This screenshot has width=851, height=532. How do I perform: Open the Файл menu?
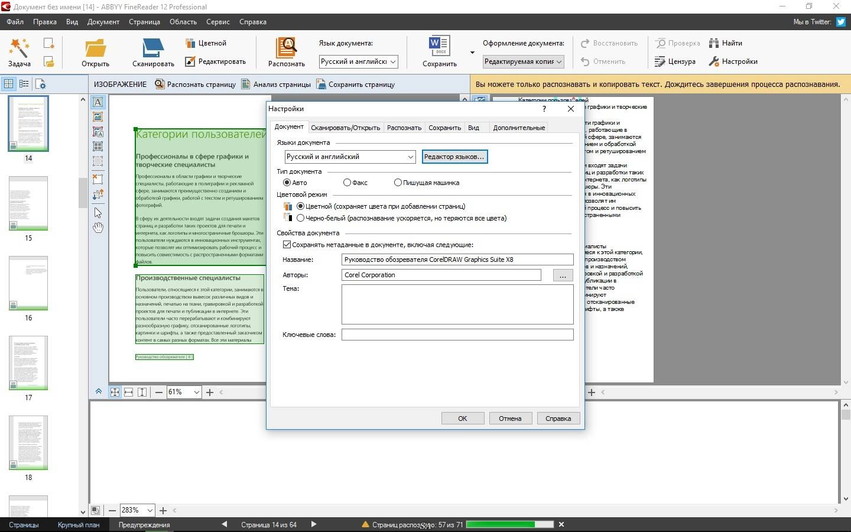15,22
